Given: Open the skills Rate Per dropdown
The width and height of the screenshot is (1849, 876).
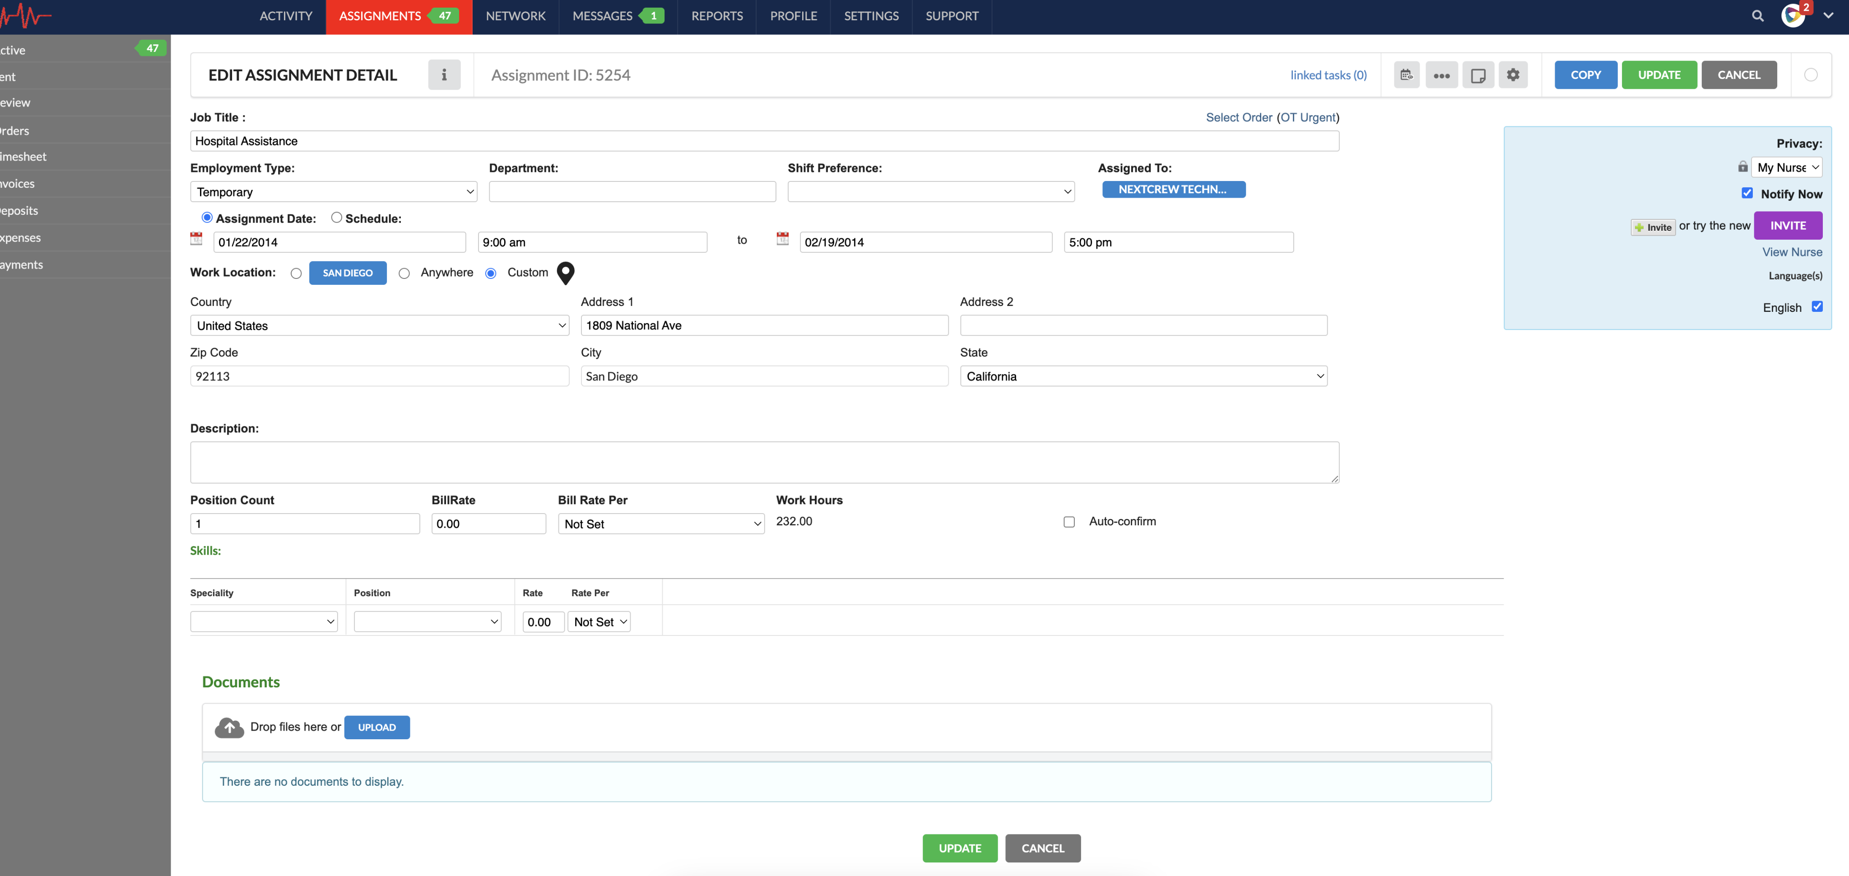Looking at the screenshot, I should (x=599, y=621).
